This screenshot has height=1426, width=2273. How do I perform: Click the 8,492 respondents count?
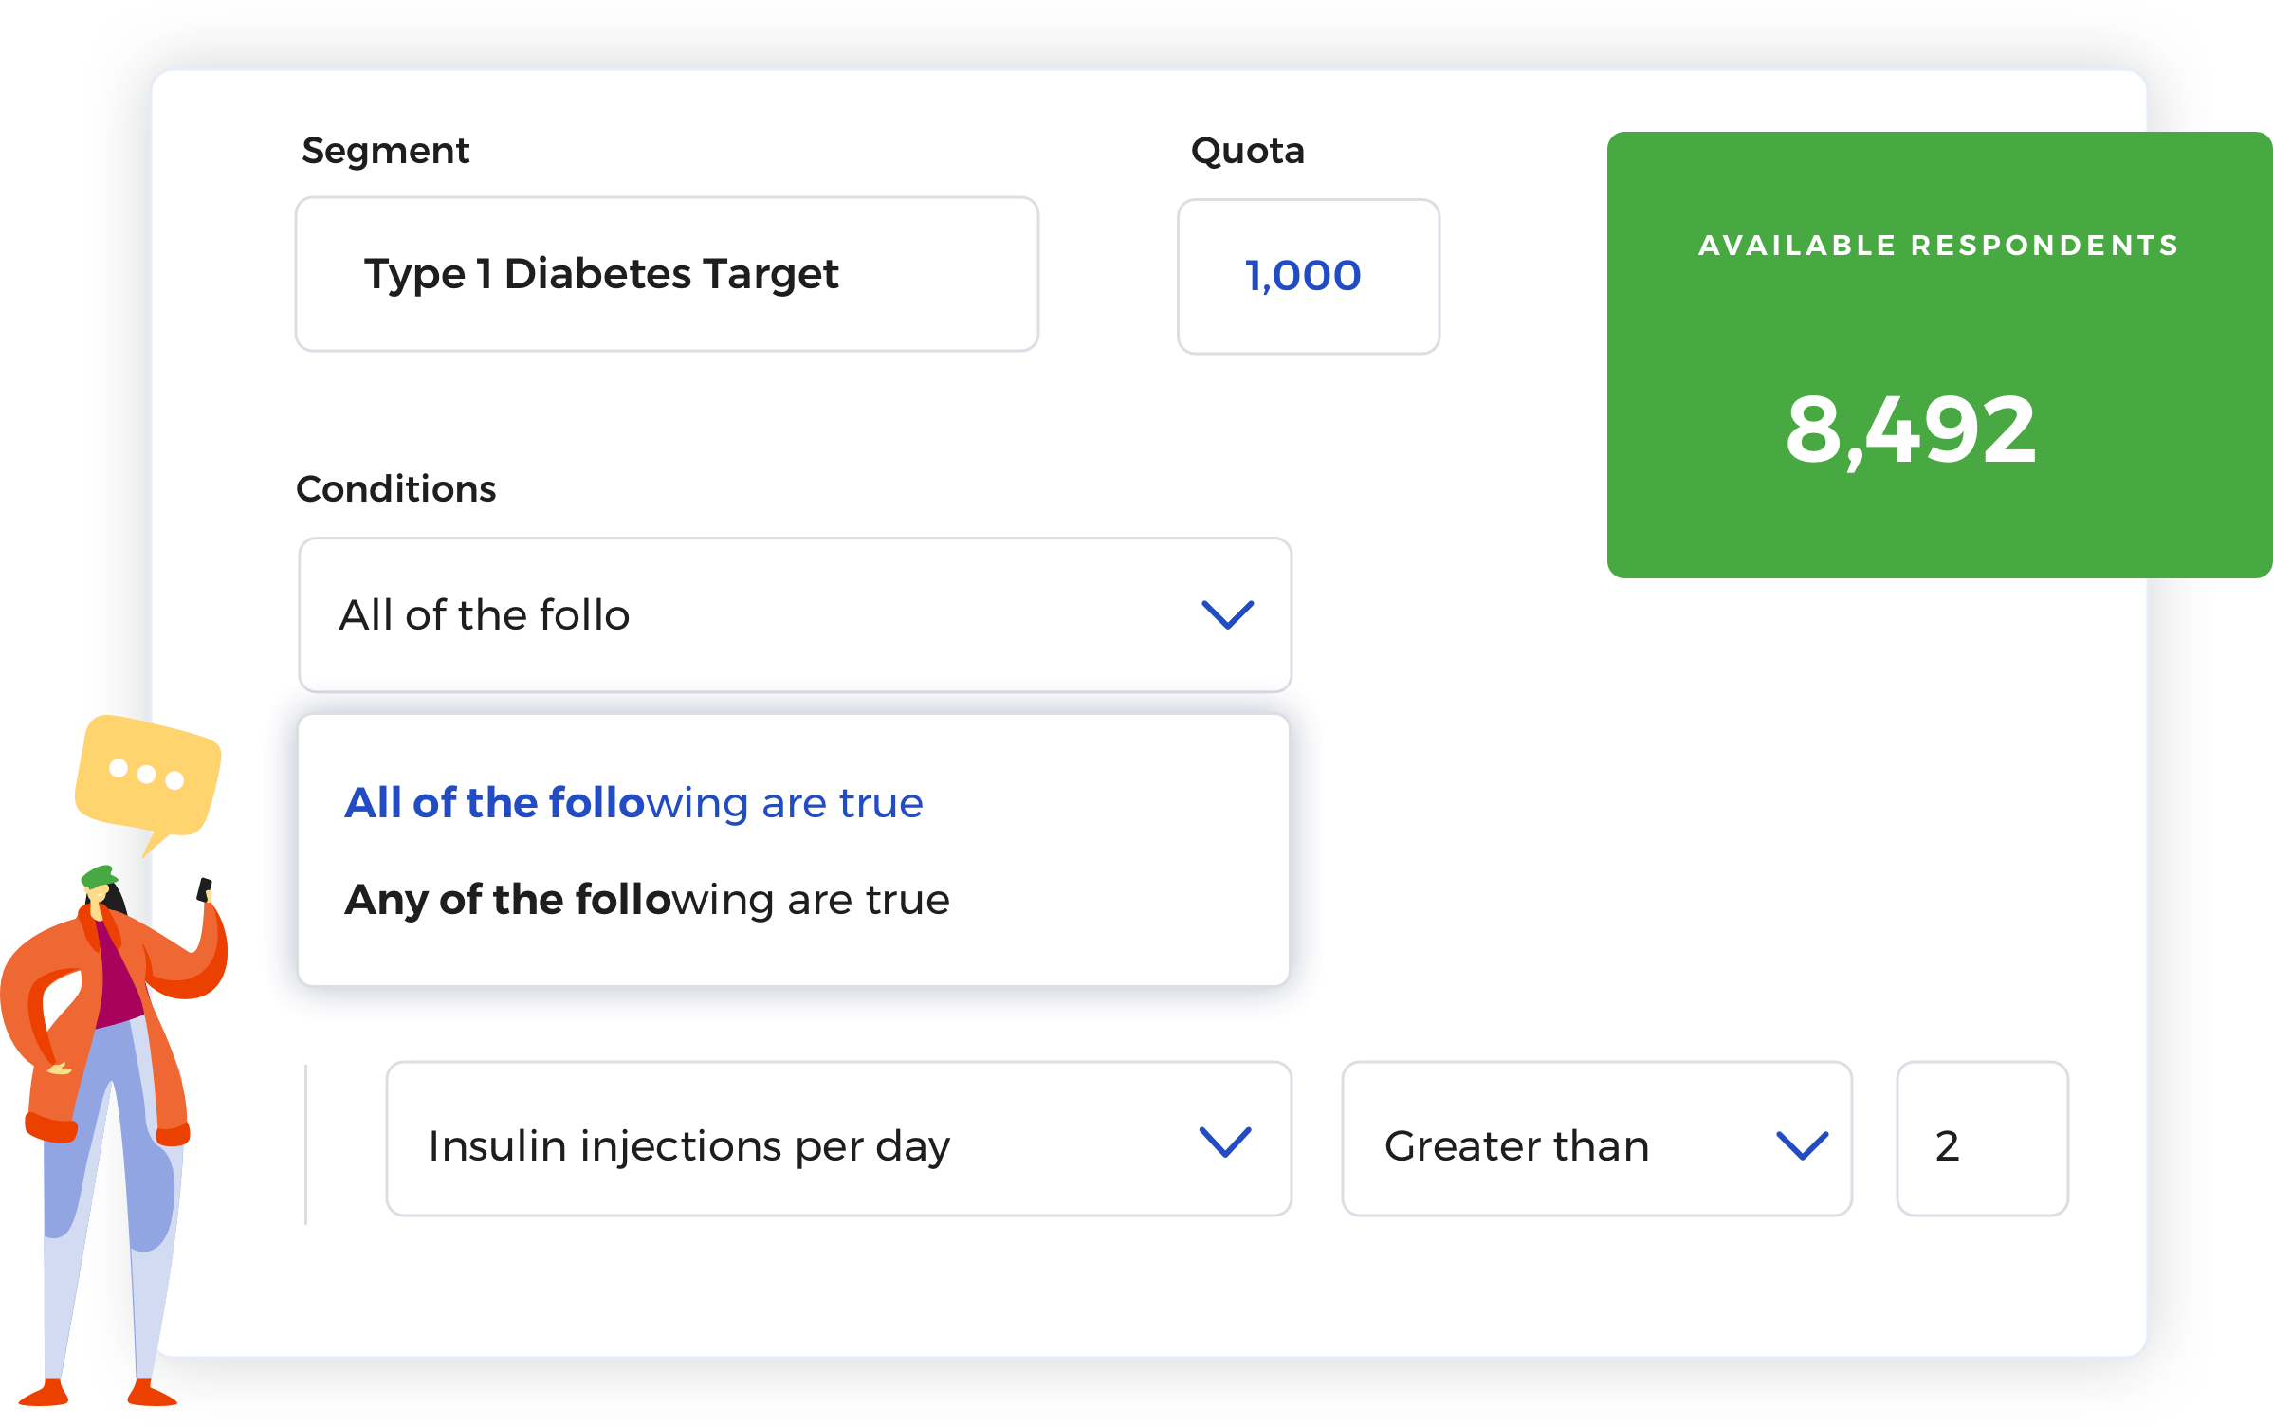(1910, 430)
